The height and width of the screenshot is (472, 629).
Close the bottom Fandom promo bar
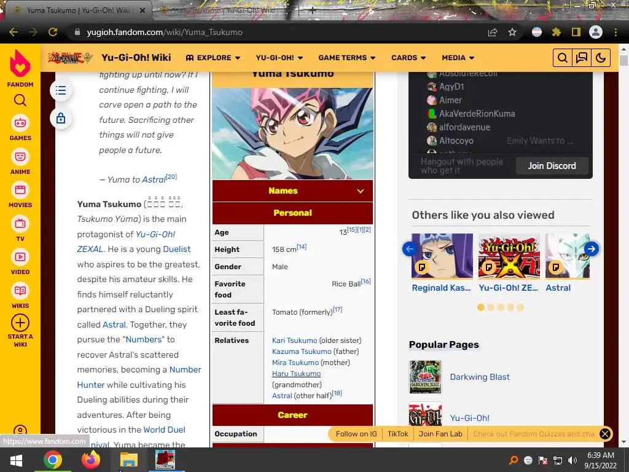pos(605,434)
